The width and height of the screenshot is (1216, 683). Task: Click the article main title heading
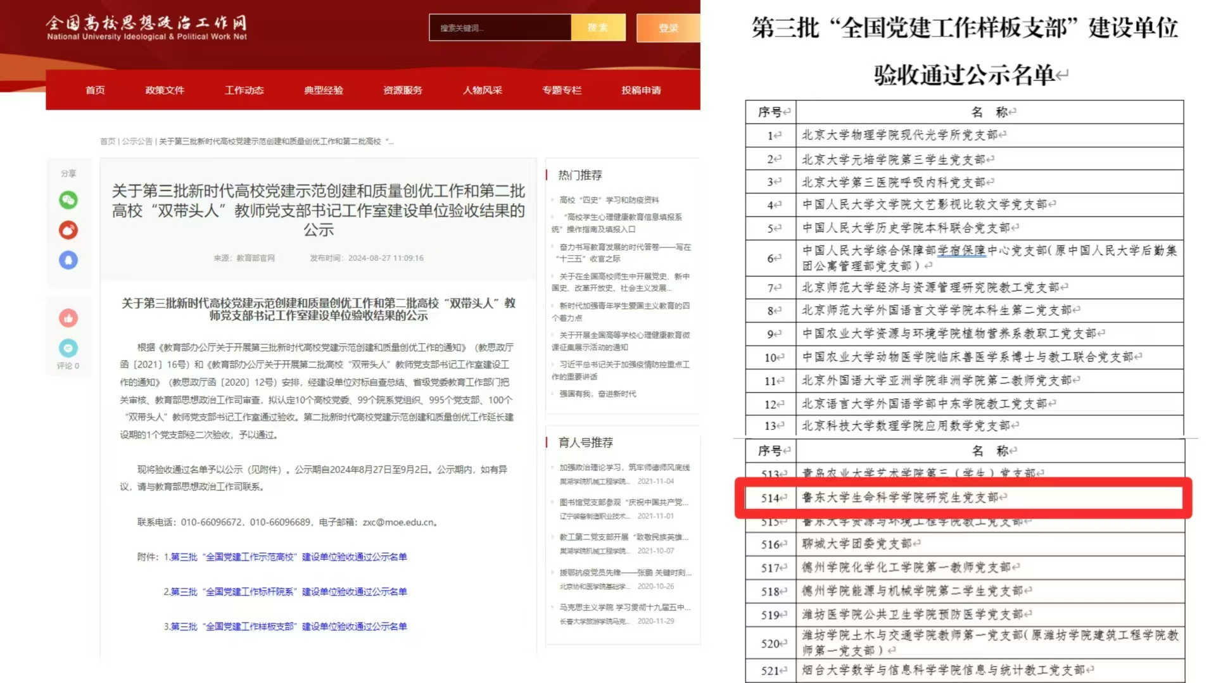click(318, 210)
